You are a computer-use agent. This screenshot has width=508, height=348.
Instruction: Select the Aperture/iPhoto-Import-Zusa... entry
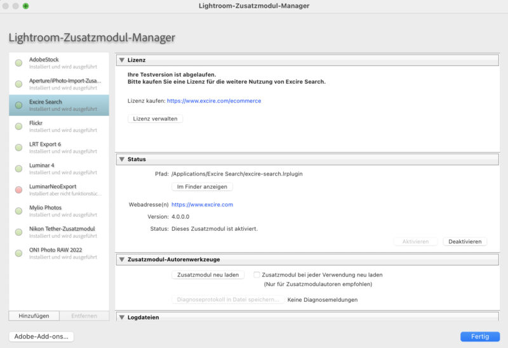tap(59, 84)
